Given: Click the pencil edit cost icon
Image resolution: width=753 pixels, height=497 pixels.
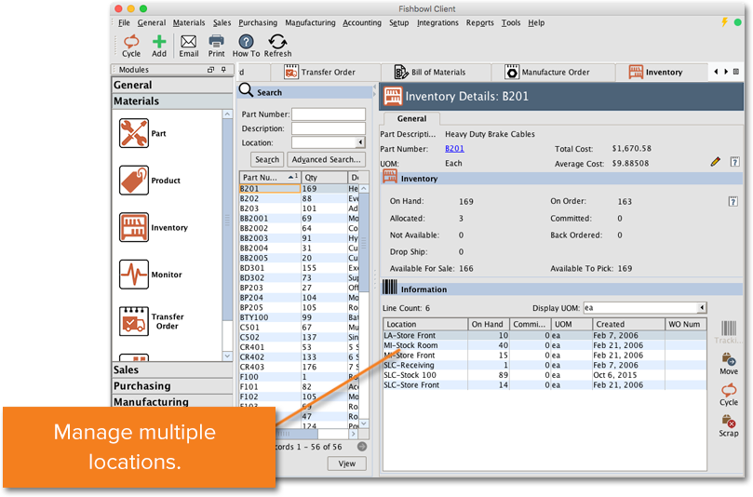Looking at the screenshot, I should 716,161.
